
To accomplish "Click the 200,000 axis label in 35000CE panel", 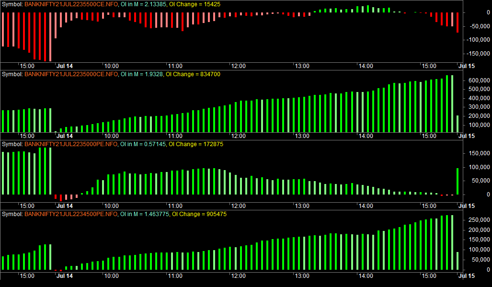I will (x=479, y=116).
